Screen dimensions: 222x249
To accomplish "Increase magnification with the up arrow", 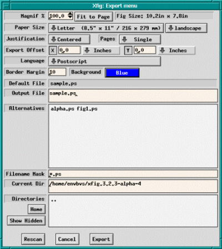I will [x=70, y=14].
